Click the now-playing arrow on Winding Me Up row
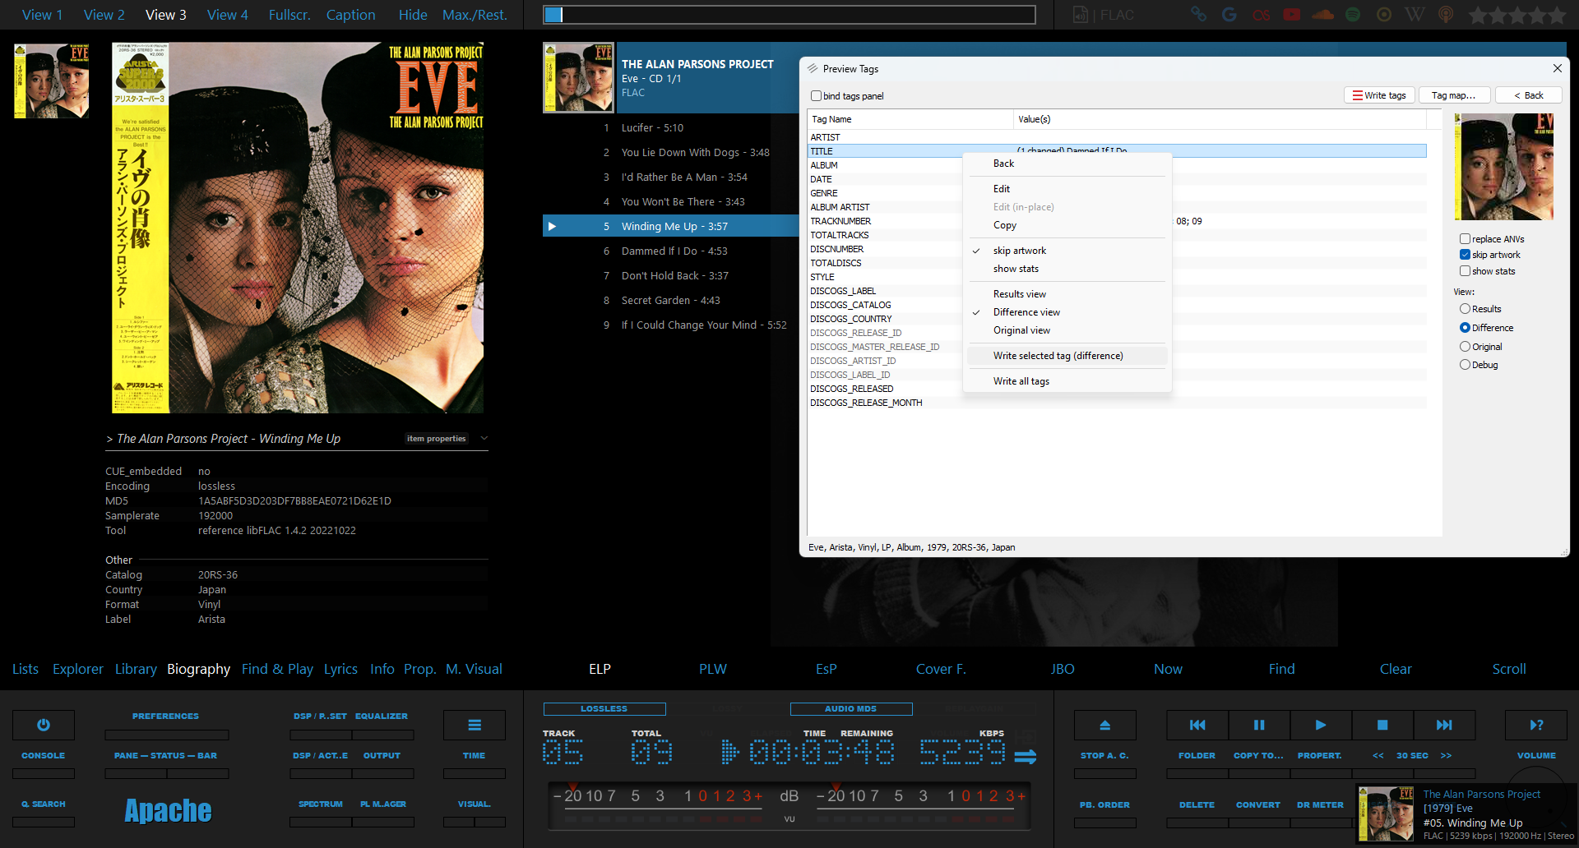 (552, 226)
